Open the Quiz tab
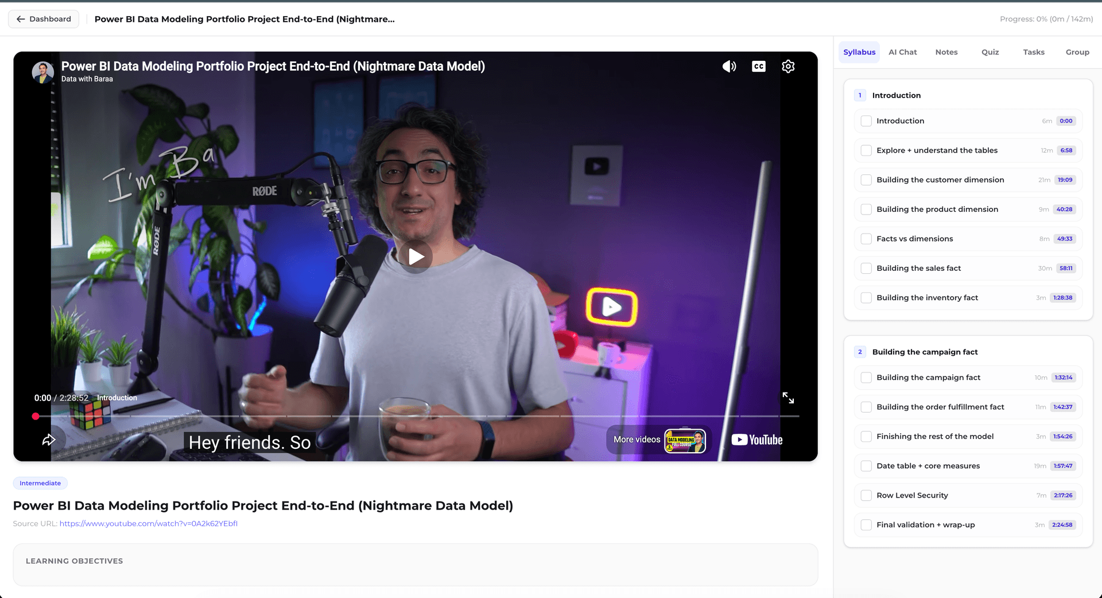Image resolution: width=1102 pixels, height=598 pixels. [990, 52]
